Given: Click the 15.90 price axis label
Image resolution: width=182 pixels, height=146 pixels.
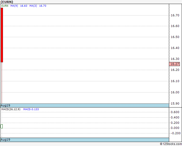Looking at the screenshot, I should (175, 103).
